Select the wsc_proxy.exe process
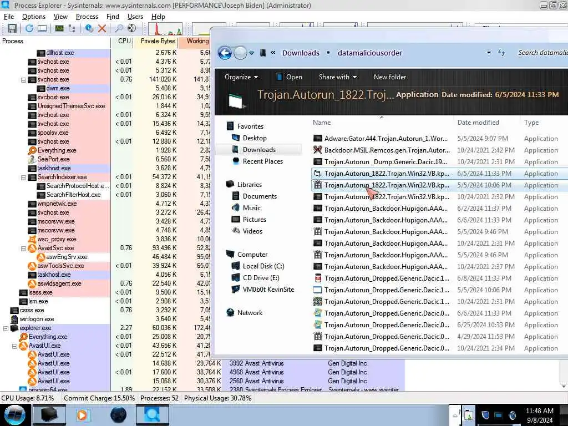 (57, 239)
